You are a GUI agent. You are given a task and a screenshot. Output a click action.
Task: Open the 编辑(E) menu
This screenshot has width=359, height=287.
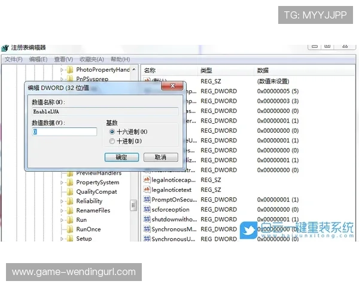pos(38,60)
